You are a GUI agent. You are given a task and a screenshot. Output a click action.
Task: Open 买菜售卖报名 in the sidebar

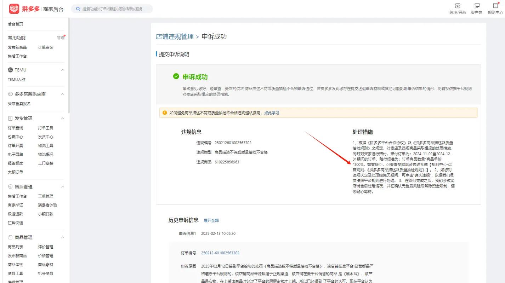[x=19, y=104]
